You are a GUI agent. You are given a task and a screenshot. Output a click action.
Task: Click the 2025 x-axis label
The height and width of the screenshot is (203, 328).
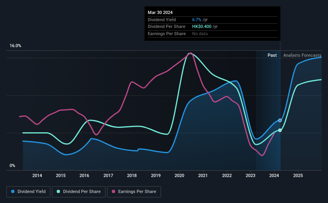(298, 175)
